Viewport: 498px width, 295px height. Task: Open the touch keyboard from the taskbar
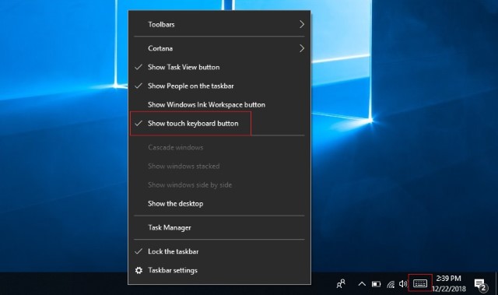tap(420, 283)
